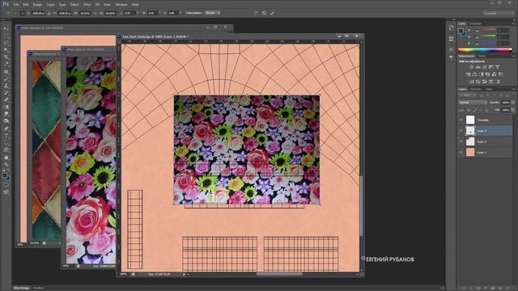Click the foreground color swatch in toolbar
518x291 pixels.
tap(5, 176)
